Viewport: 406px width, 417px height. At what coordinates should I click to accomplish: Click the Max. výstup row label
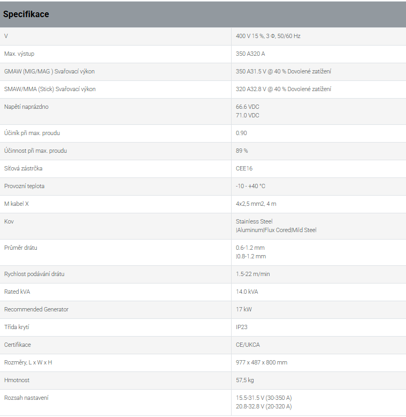click(19, 54)
